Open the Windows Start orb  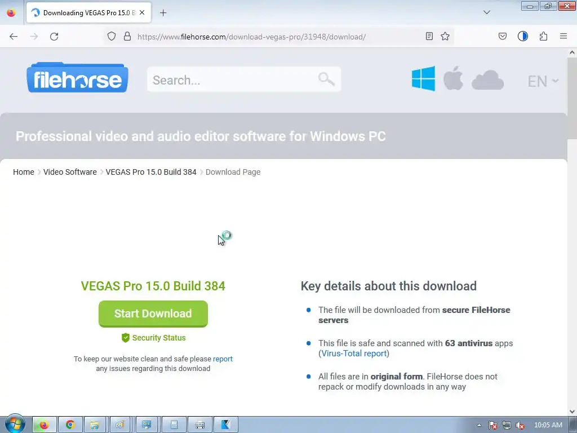(15, 424)
